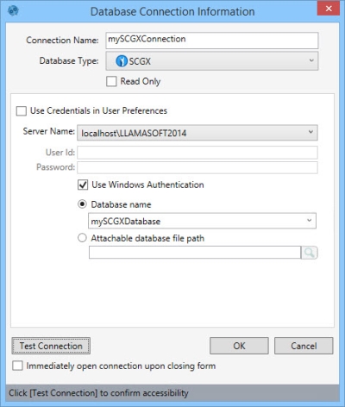Toggle Immediately open connection upon closing form
The height and width of the screenshot is (407, 345).
point(17,366)
